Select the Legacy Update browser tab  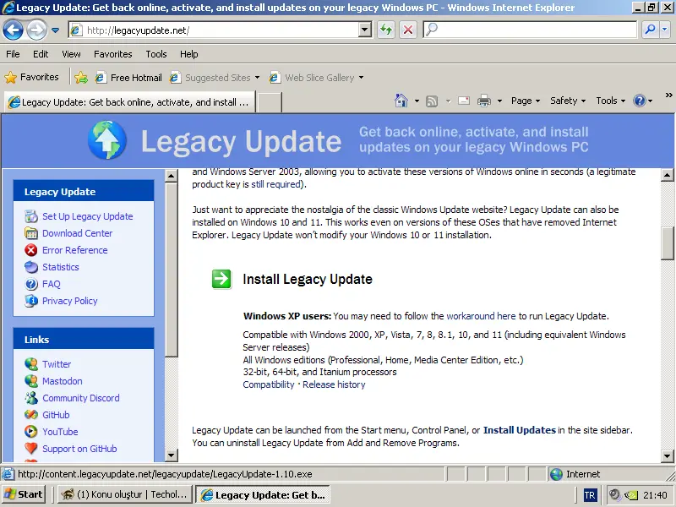pyautogui.click(x=129, y=102)
